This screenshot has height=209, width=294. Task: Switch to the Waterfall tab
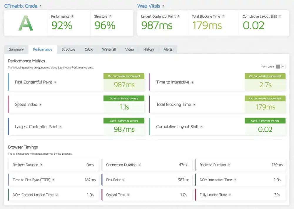pyautogui.click(x=109, y=49)
